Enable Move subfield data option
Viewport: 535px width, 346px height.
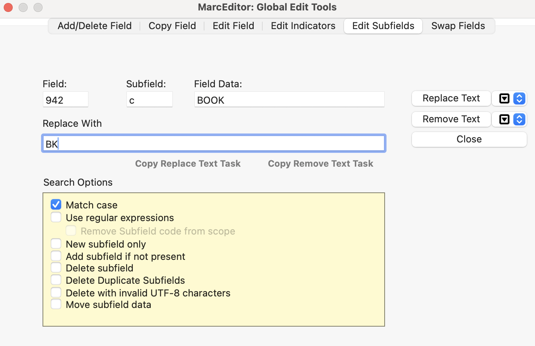coord(56,304)
